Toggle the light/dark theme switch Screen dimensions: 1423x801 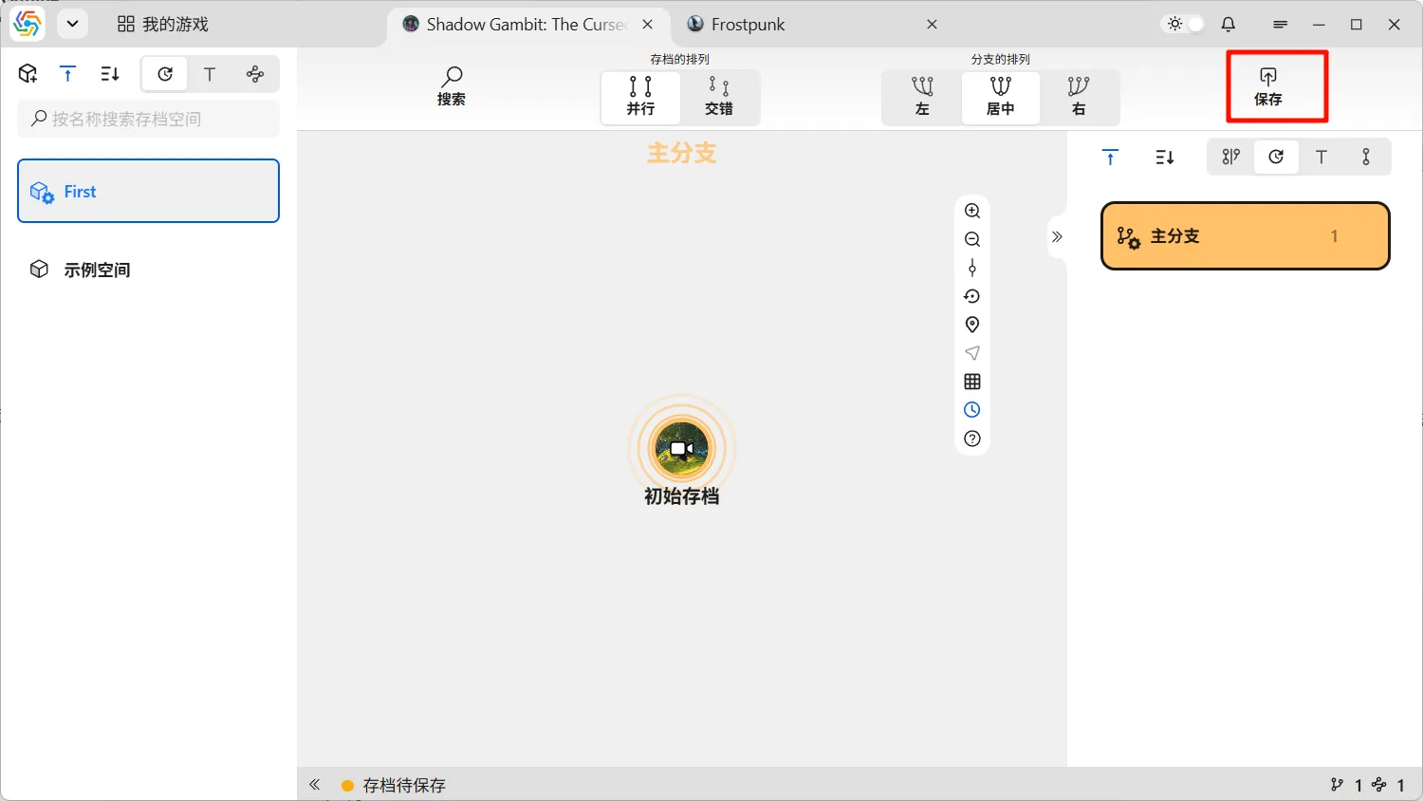click(1186, 25)
